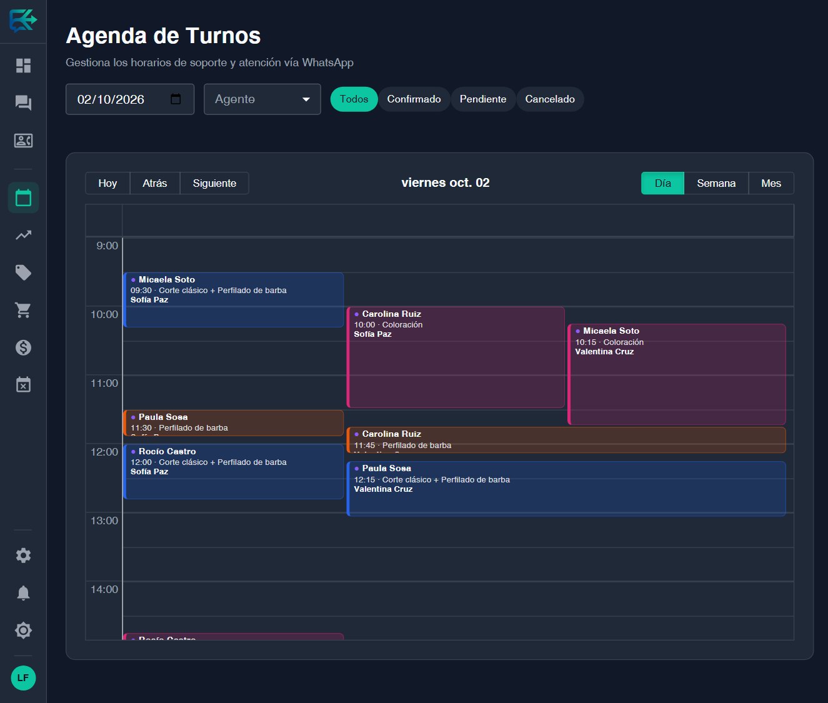828x703 pixels.
Task: Open the LF user avatar
Action: (23, 678)
